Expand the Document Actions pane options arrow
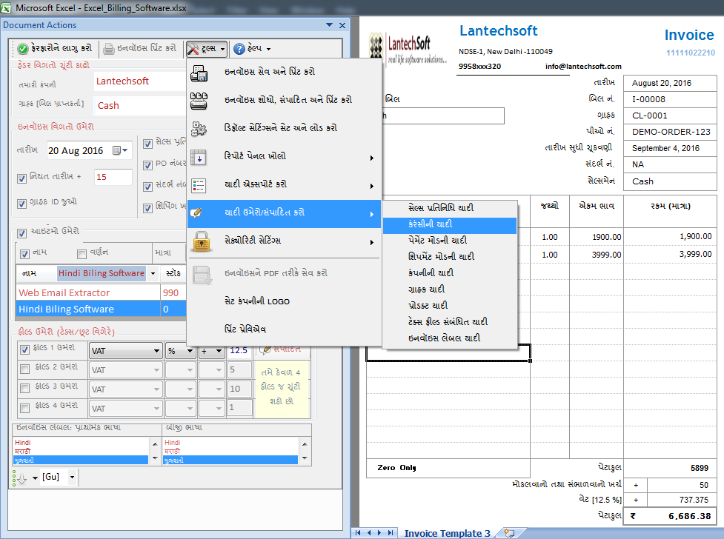 coord(329,25)
